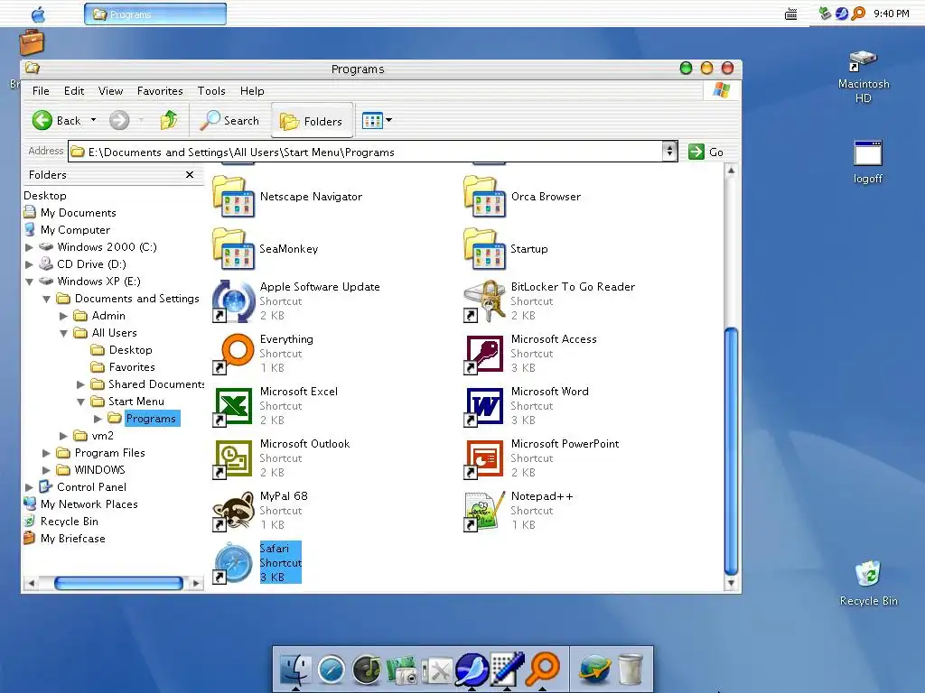Screen dimensions: 925x693
Task: Open the Favorites menu
Action: coord(160,91)
